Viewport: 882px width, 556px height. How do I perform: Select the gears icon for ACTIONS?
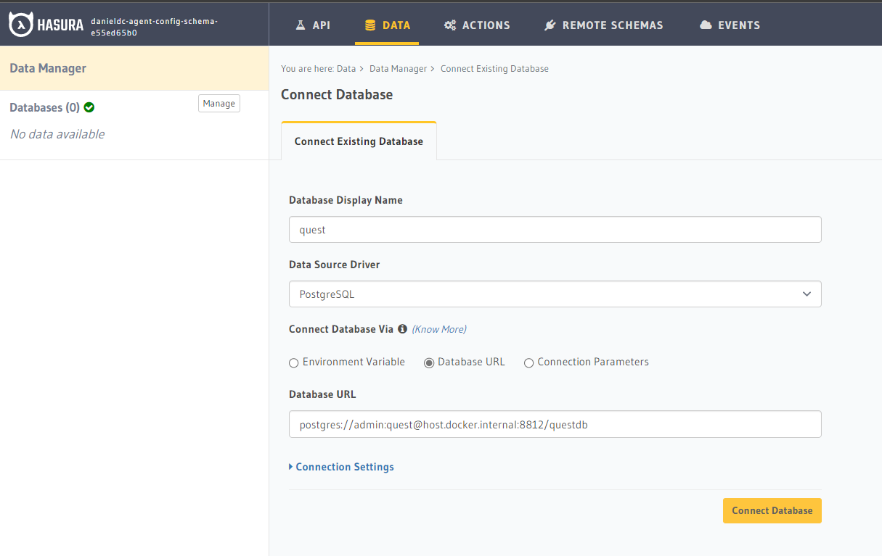(452, 24)
